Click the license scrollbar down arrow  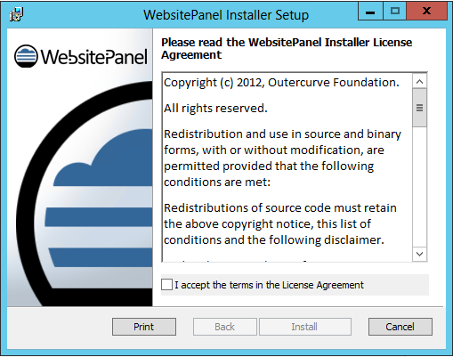point(419,254)
